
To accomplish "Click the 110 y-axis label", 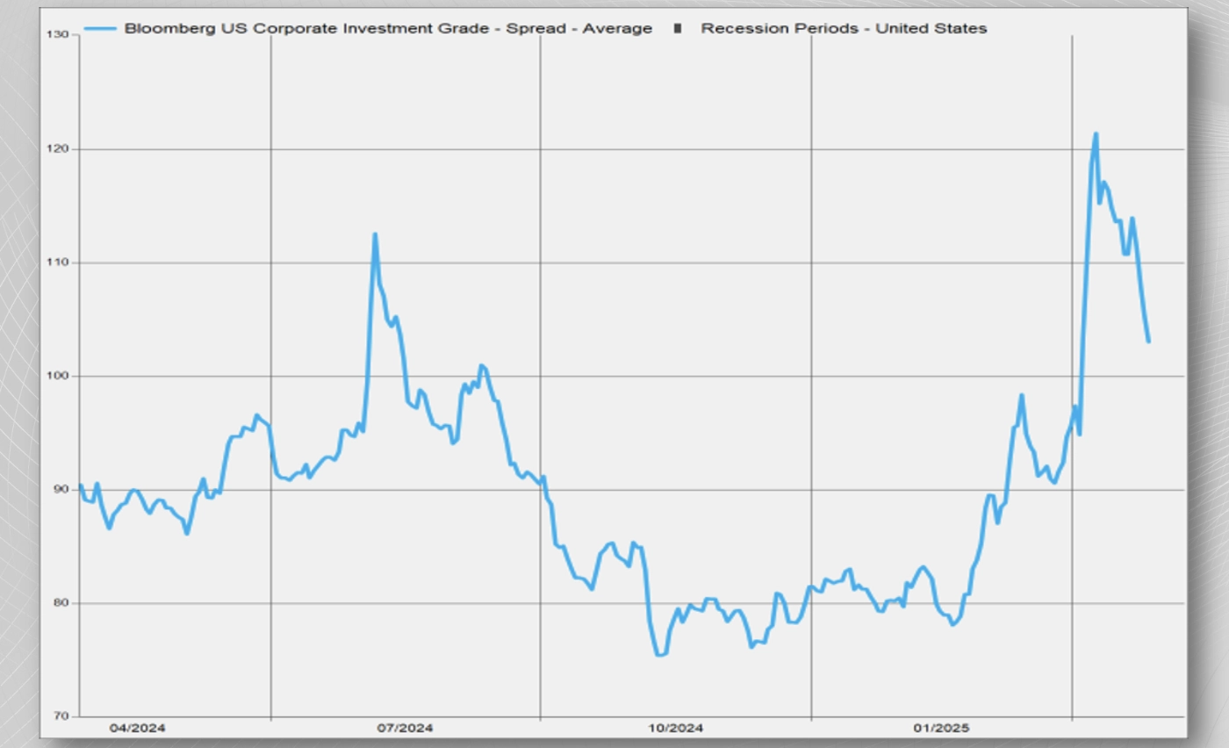I will (56, 263).
